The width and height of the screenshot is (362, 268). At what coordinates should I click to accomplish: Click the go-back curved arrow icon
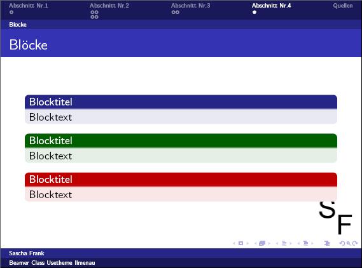click(x=342, y=243)
